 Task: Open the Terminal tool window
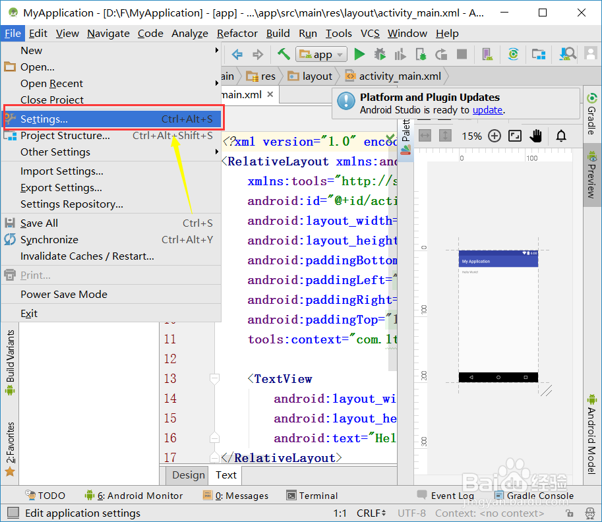pyautogui.click(x=312, y=496)
